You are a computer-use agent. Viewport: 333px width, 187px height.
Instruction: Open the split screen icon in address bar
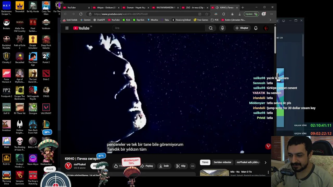pos(200,14)
